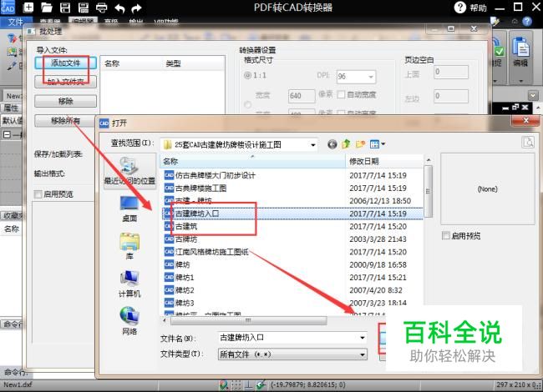
Task: Click the snap icon in status bar
Action: 224,384
